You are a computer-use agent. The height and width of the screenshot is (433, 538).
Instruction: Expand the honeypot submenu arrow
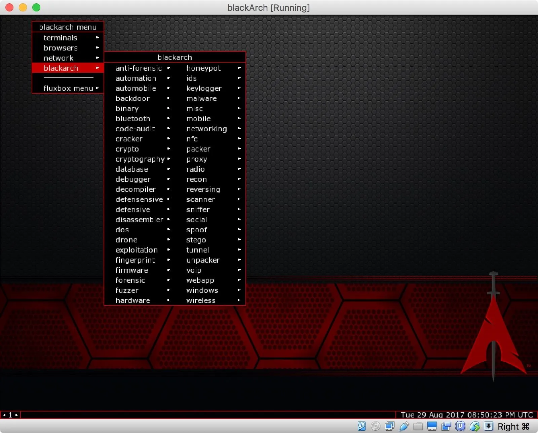239,68
